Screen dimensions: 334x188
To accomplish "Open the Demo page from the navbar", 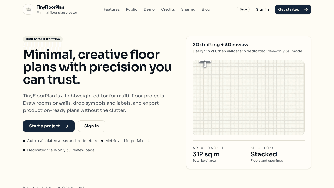I will click(149, 9).
